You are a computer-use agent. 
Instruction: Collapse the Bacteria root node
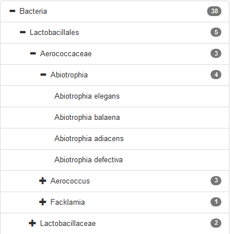click(x=13, y=11)
